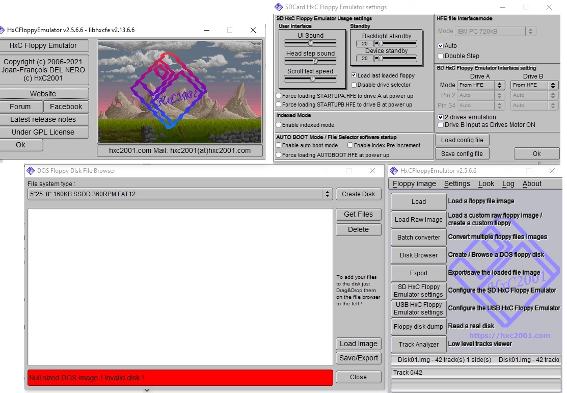This screenshot has height=393, width=567.
Task: Click the Load floppy file image button
Action: [418, 201]
